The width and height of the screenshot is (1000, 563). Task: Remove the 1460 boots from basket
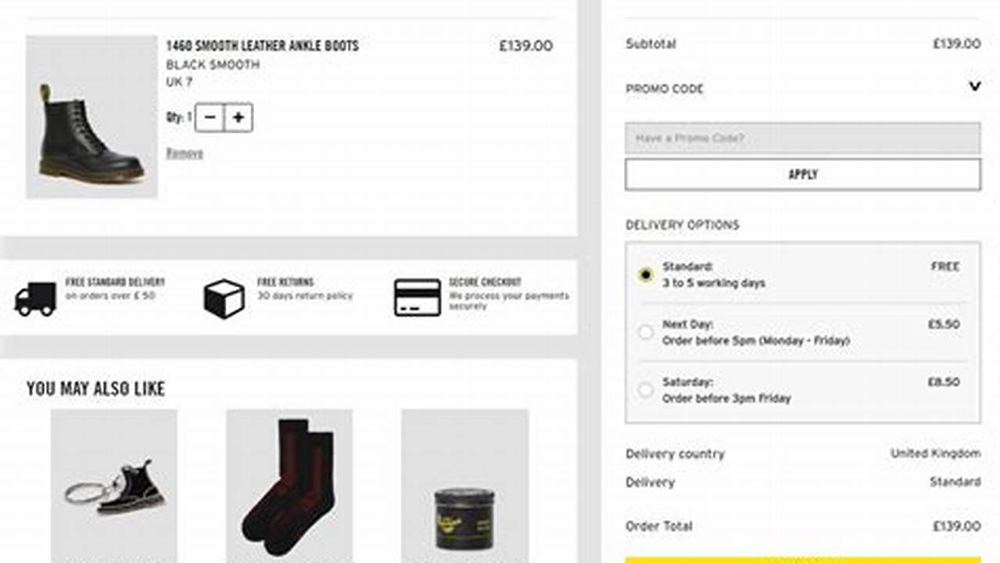185,153
